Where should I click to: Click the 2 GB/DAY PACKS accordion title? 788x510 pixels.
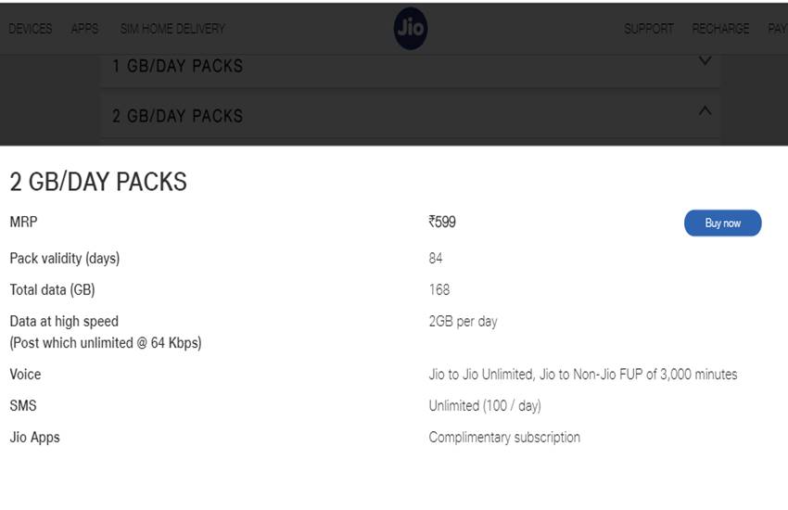click(x=178, y=116)
